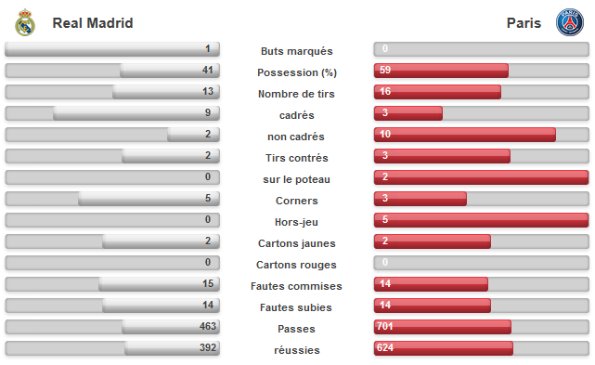Select Real Madrid possession bar showing 41

point(170,71)
